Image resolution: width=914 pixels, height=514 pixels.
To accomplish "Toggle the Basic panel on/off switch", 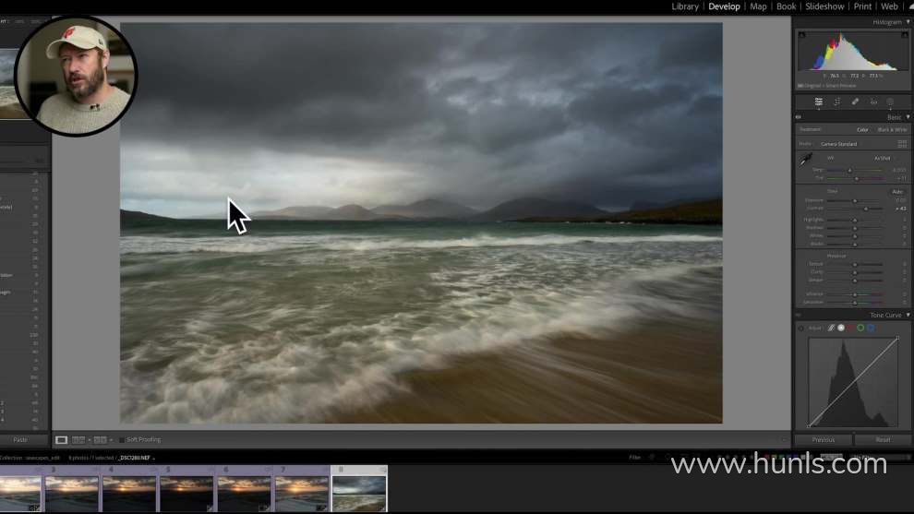I will 799,117.
